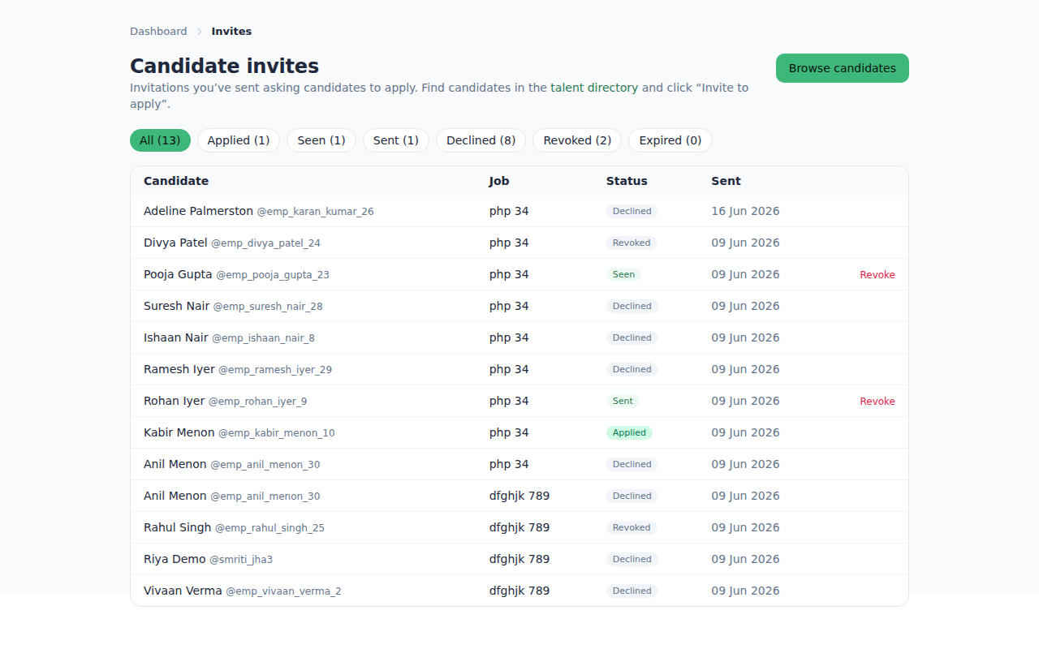Revoke Pooja Gupta's invite
This screenshot has width=1039, height=649.
(x=877, y=275)
